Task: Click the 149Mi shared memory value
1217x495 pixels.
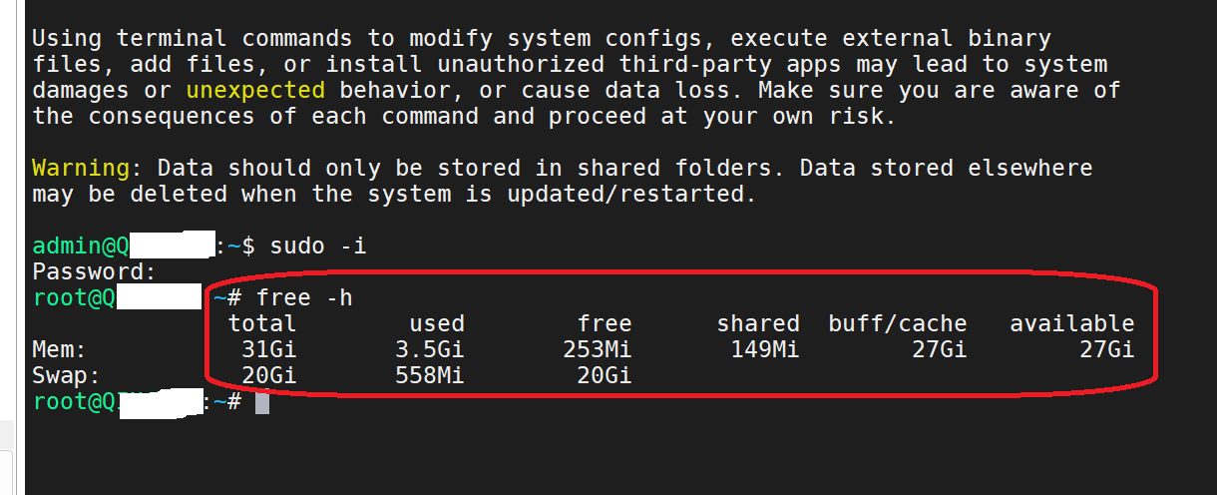Action: pyautogui.click(x=765, y=349)
